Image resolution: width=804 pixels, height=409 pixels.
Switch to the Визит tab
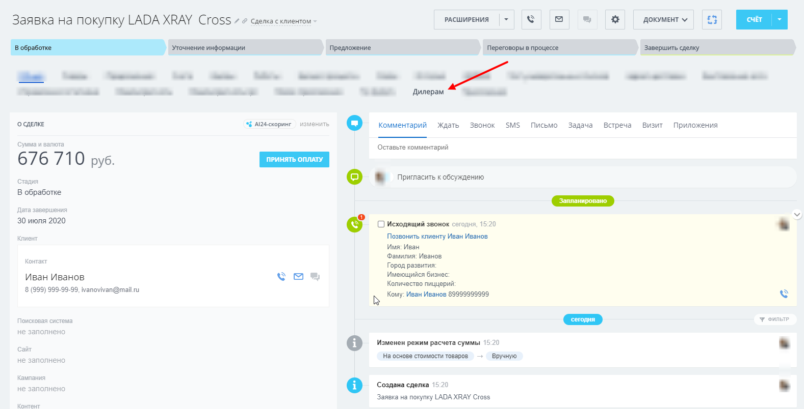(653, 125)
